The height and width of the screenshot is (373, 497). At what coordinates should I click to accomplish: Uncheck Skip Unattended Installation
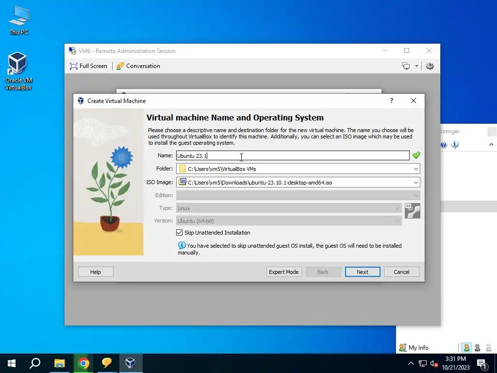180,233
